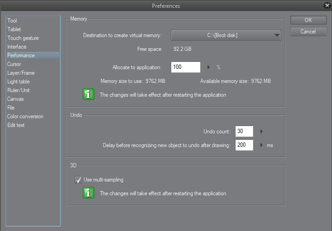Switch to Touch gesture settings
This screenshot has height=231, width=332.
[23, 38]
